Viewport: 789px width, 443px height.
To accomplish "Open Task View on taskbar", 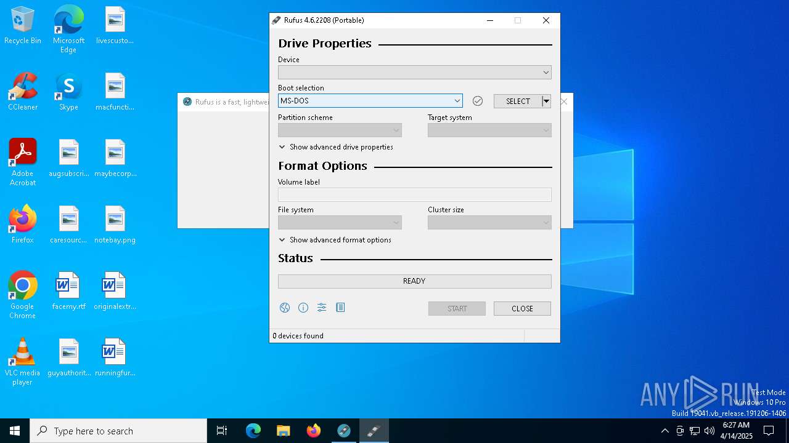I will (222, 431).
